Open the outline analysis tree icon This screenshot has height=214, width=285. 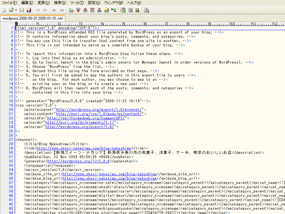pos(113,10)
